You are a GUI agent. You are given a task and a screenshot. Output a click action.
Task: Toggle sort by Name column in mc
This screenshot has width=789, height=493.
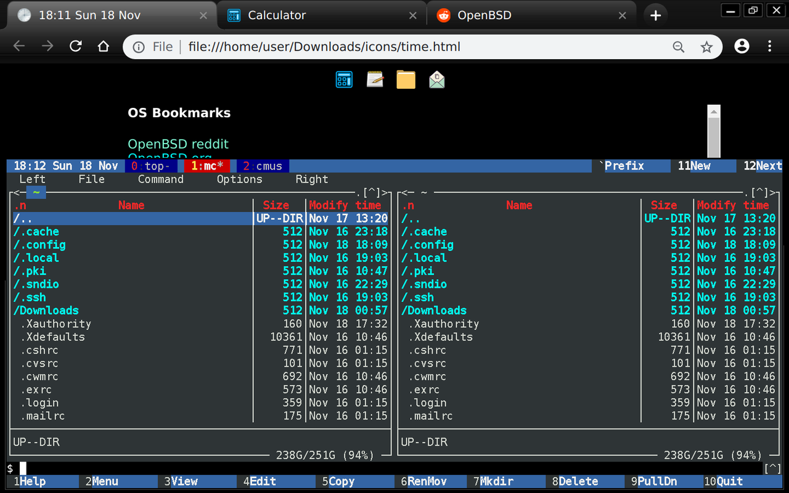131,205
